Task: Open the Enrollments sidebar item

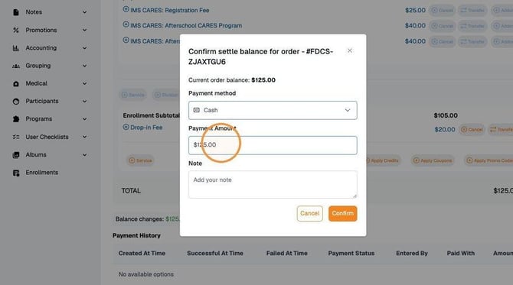Action: pyautogui.click(x=42, y=173)
